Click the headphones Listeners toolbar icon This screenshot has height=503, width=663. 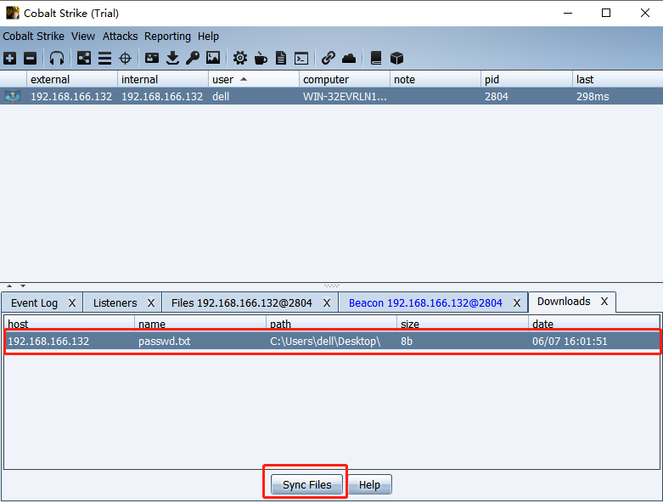57,58
